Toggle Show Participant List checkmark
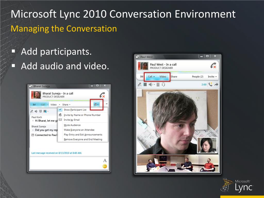Image resolution: width=264 pixels, height=198 pixels. click(60, 110)
